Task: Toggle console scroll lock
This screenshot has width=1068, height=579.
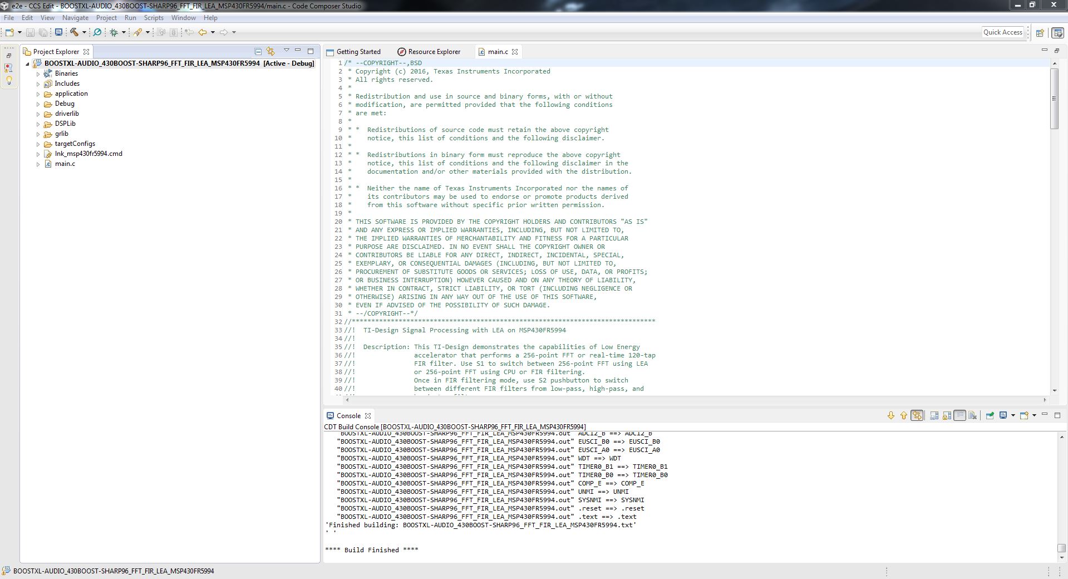Action: point(947,415)
